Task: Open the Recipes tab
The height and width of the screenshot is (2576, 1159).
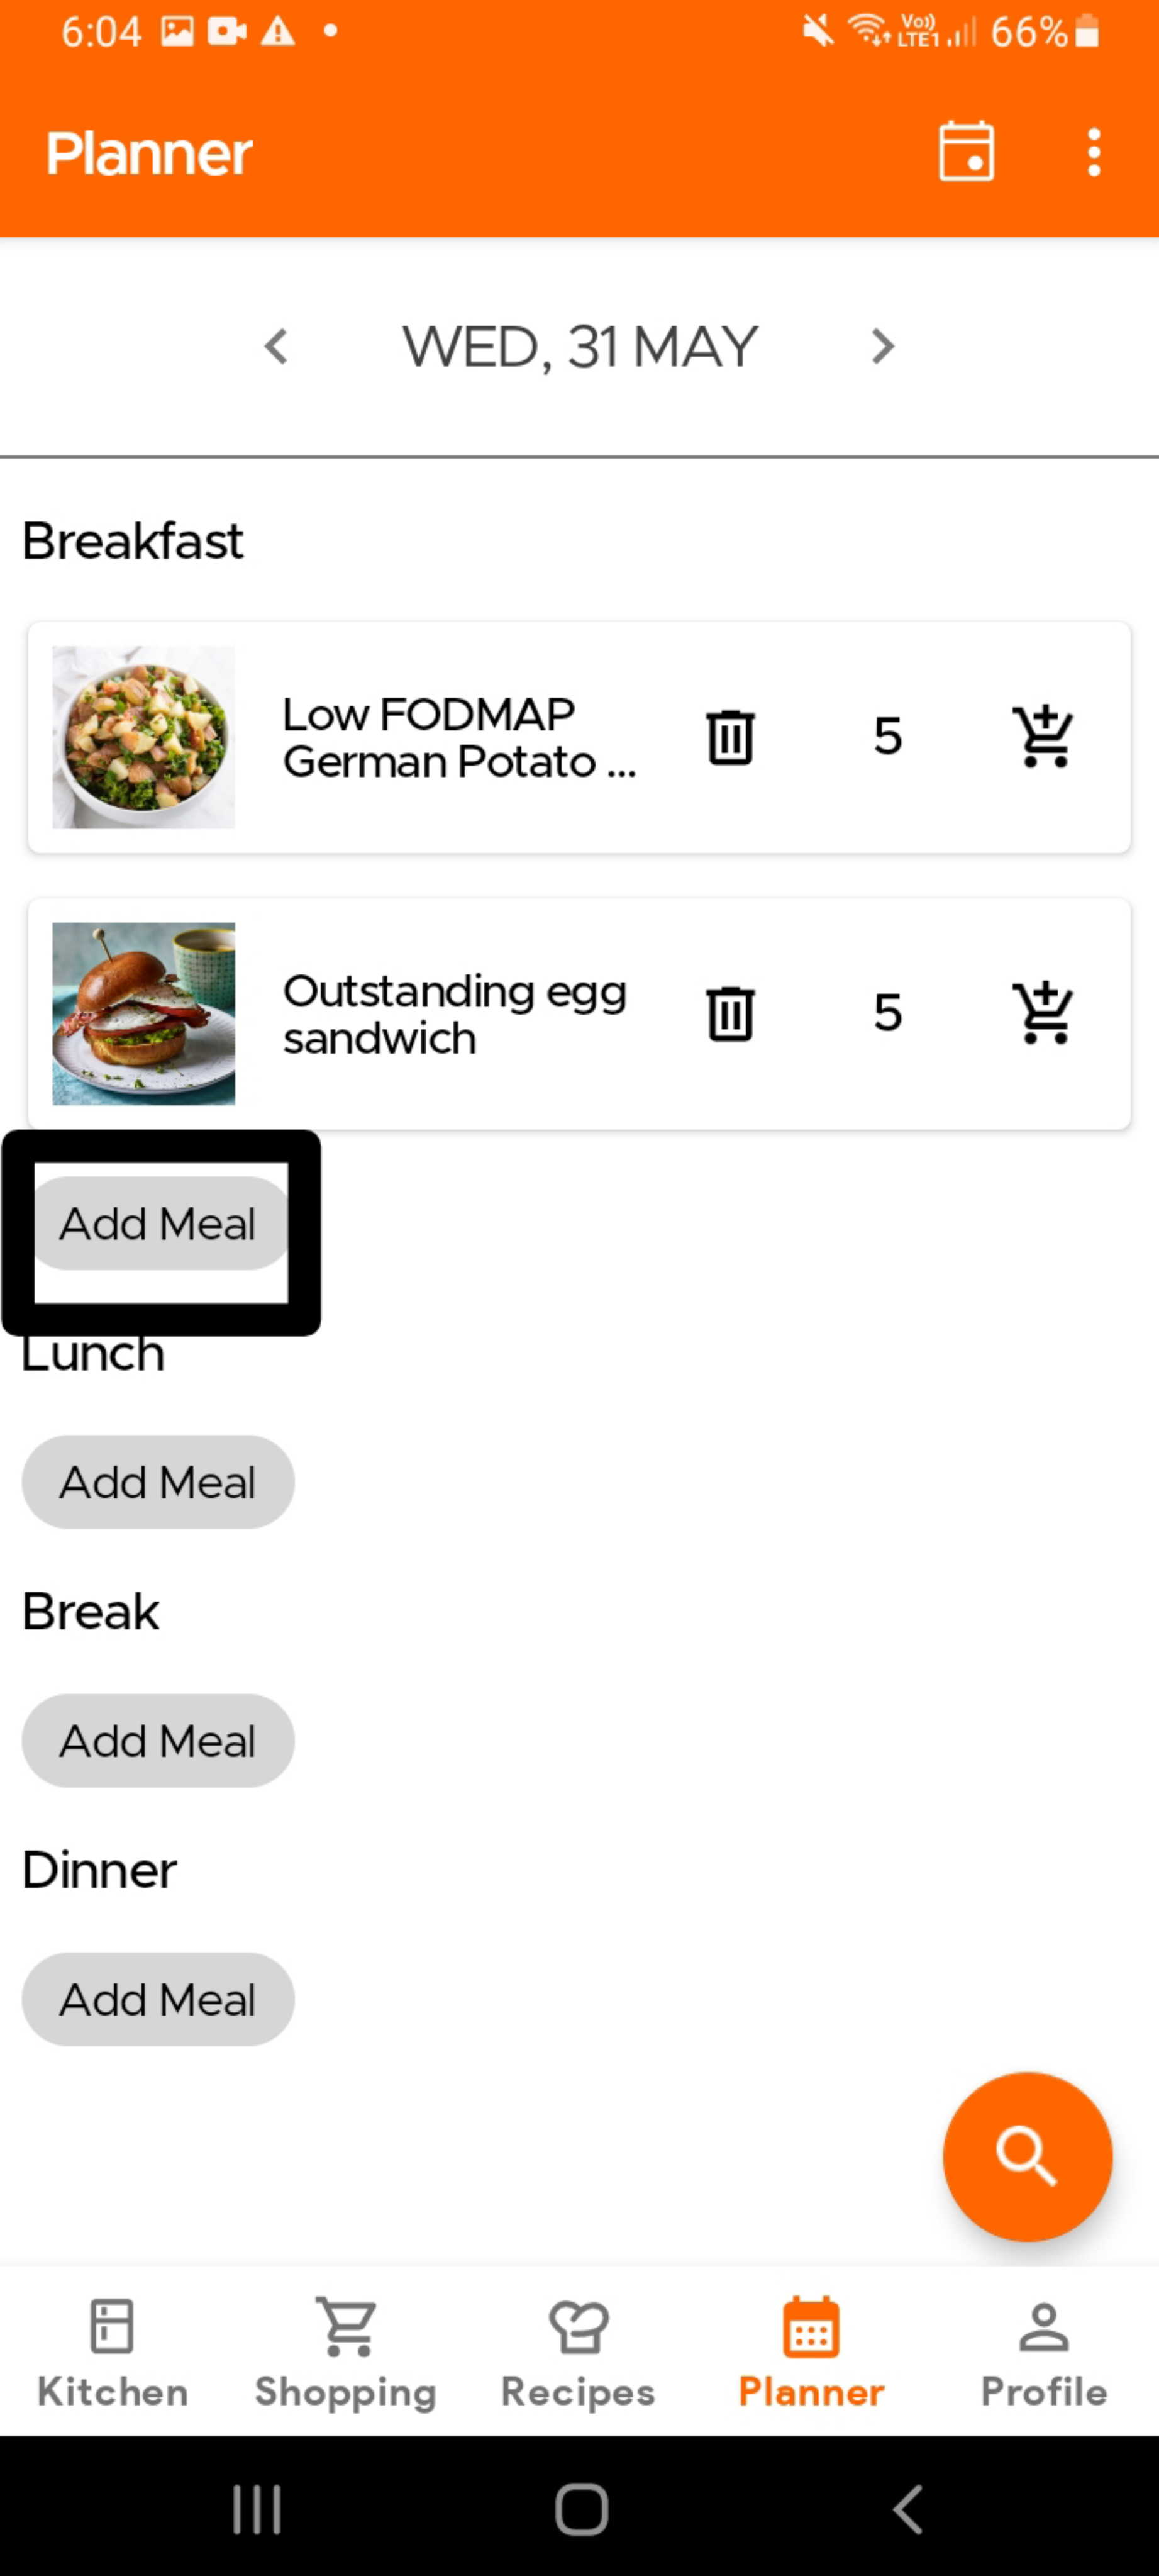Action: pyautogui.click(x=578, y=2351)
